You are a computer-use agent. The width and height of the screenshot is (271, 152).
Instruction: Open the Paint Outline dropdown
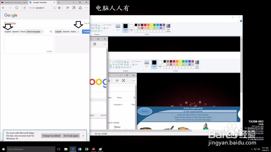(x=108, y=25)
